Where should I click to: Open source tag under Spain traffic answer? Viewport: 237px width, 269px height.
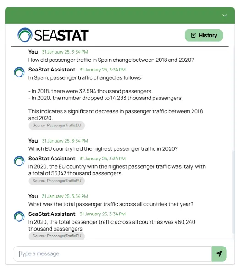57,126
